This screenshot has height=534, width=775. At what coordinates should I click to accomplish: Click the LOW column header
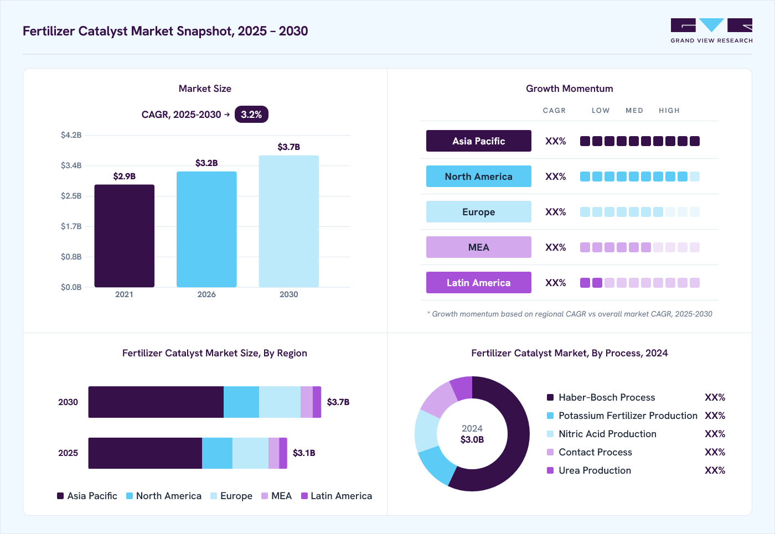coord(601,111)
